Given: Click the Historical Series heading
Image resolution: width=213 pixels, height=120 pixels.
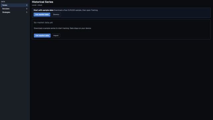Looking at the screenshot, I should click(x=43, y=2).
